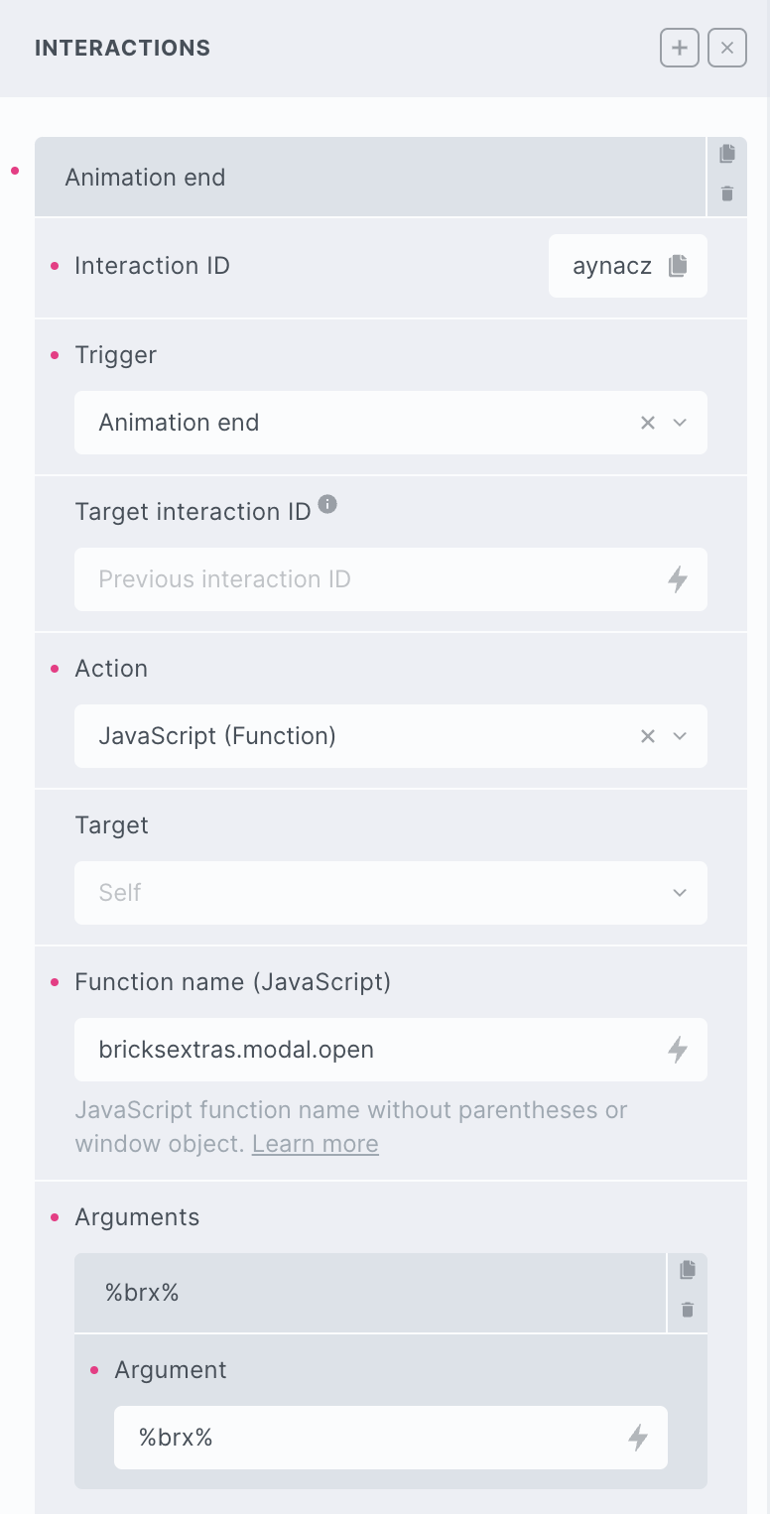Duplicate the Animation end interaction
The width and height of the screenshot is (770, 1514).
[727, 154]
